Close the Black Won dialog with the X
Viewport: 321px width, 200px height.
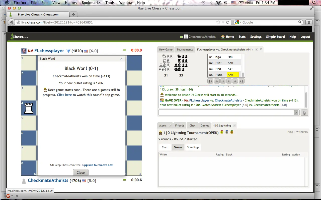pos(121,59)
